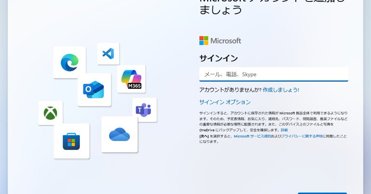Click the Microsoft Teams icon tile
The image size is (371, 194).
[x=144, y=110]
